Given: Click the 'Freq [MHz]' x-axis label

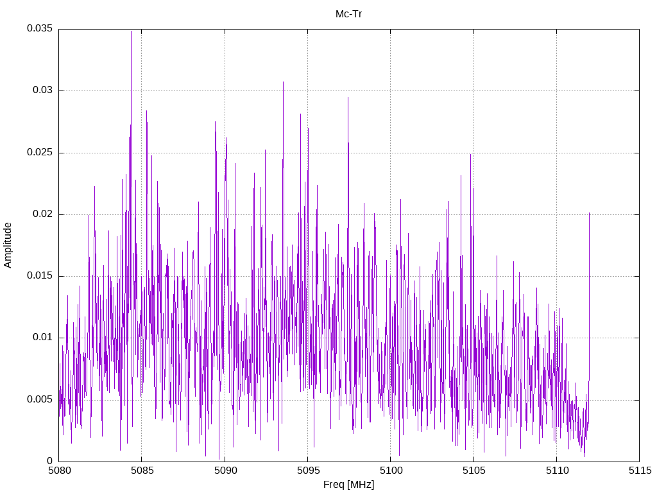Looking at the screenshot, I should tap(348, 485).
